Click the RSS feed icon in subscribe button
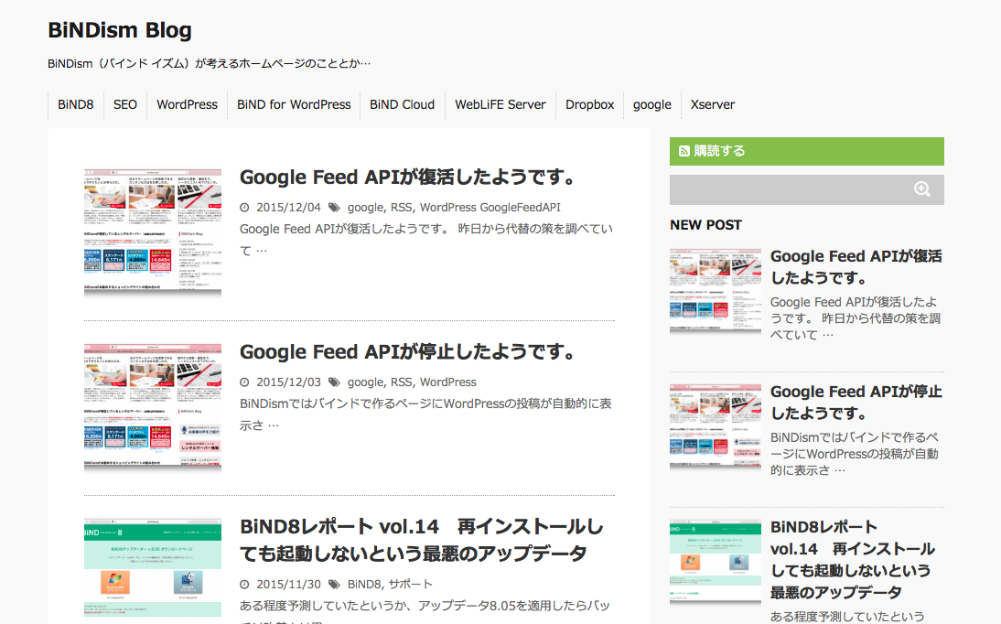The height and width of the screenshot is (624, 1001). (683, 151)
